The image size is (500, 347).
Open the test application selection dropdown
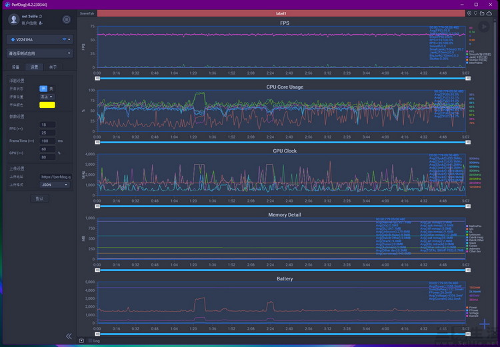[x=39, y=53]
